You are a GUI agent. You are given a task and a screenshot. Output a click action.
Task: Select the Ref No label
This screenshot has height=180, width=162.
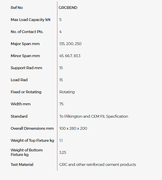[17, 8]
